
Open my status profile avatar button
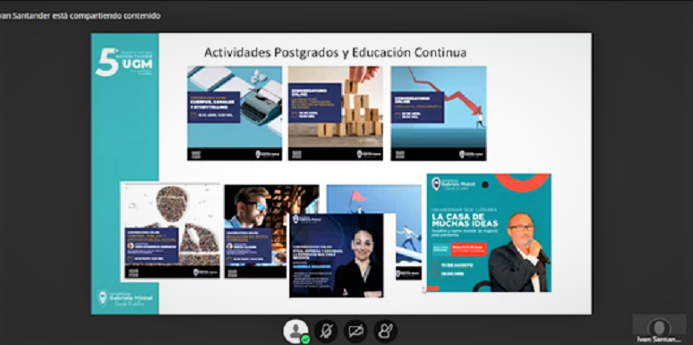(295, 331)
